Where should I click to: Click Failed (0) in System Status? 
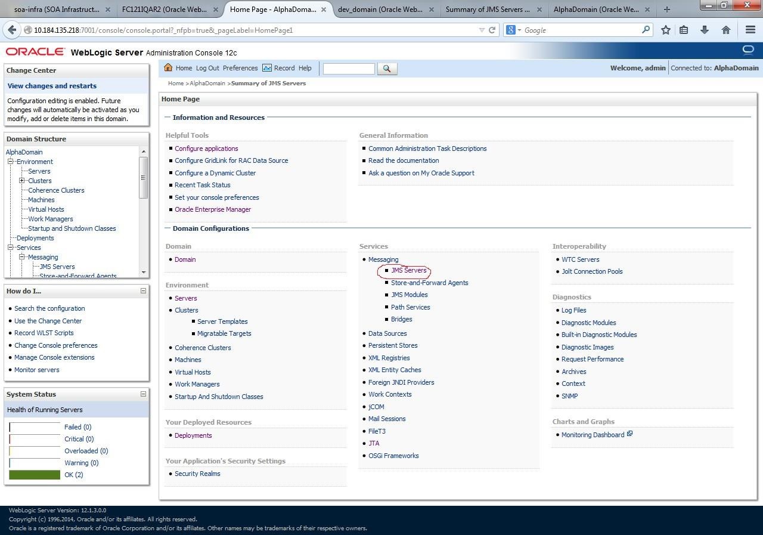tap(77, 427)
